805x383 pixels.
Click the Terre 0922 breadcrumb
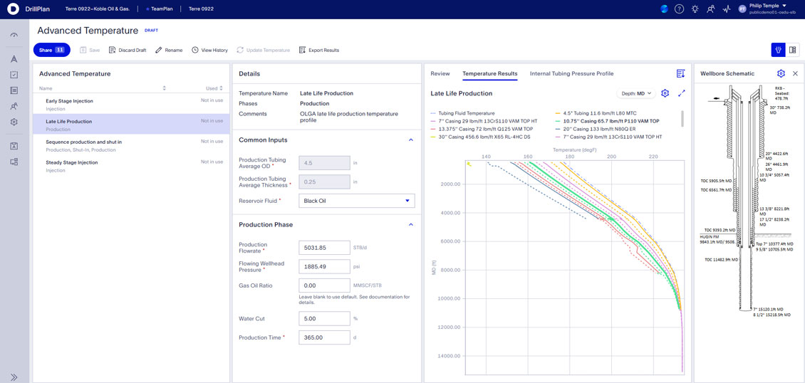click(201, 9)
